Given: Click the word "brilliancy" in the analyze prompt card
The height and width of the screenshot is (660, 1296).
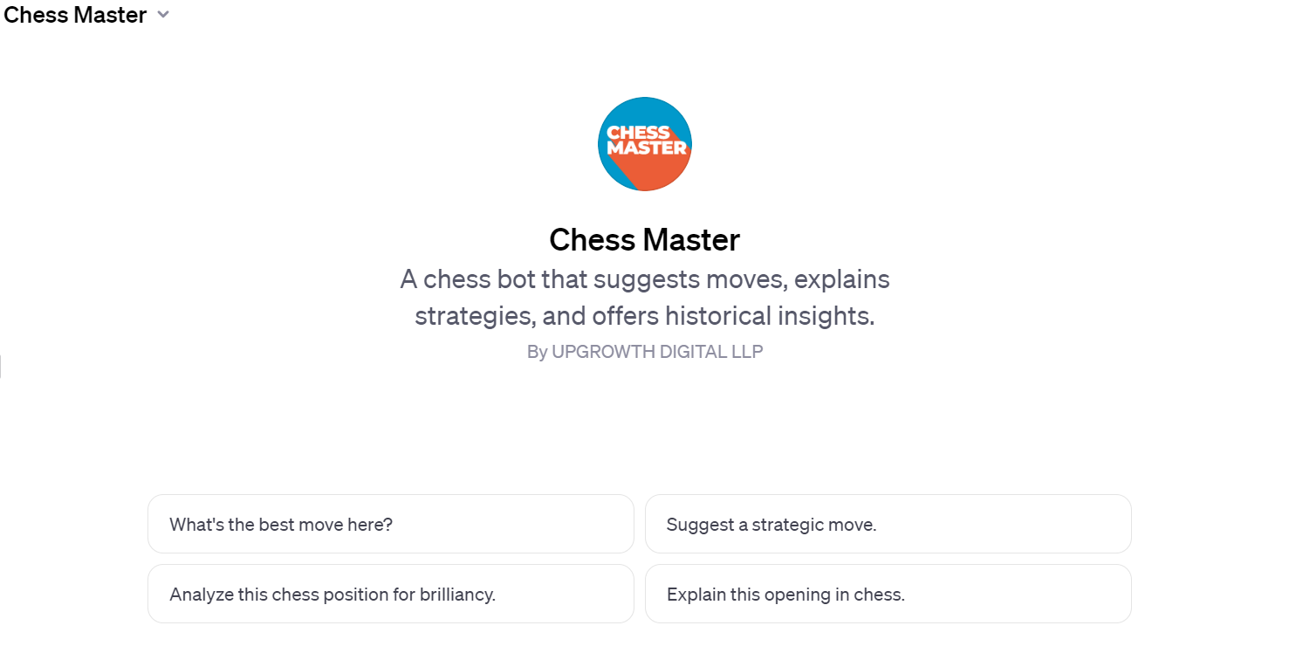Looking at the screenshot, I should coord(455,595).
